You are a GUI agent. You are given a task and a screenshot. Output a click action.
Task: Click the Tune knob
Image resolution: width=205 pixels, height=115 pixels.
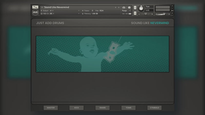[x=141, y=8]
